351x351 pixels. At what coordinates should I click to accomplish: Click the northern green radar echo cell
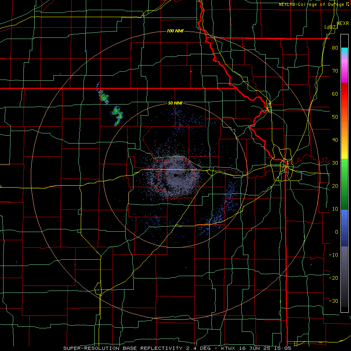104,97
